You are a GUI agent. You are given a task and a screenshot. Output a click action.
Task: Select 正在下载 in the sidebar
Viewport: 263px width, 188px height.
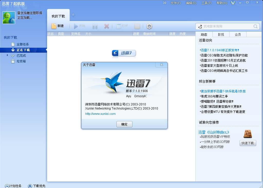pos(23,50)
